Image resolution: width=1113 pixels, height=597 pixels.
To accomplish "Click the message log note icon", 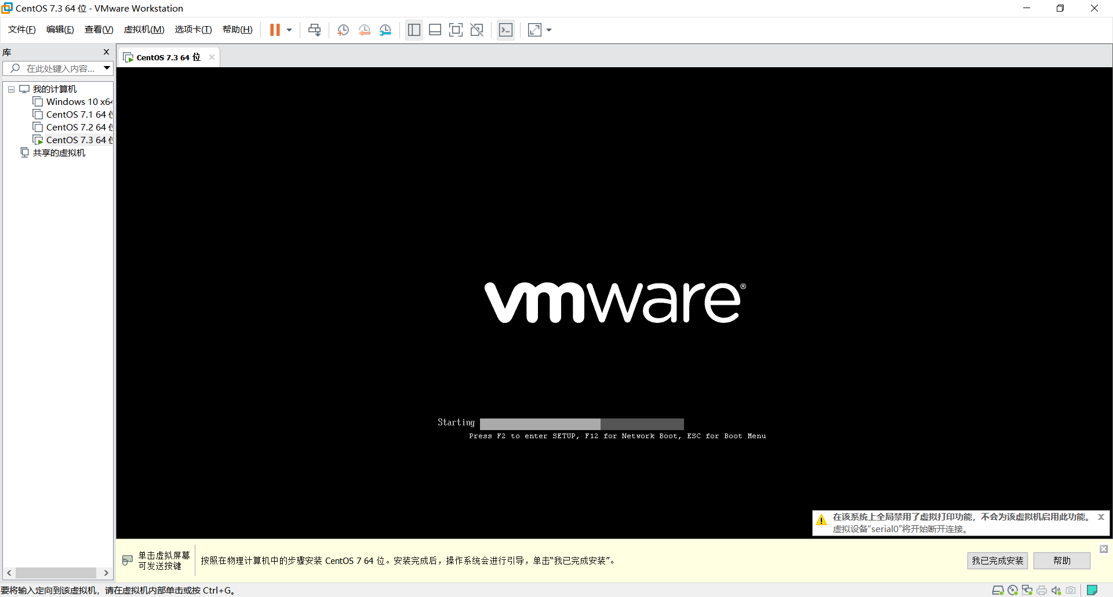I will (1092, 591).
